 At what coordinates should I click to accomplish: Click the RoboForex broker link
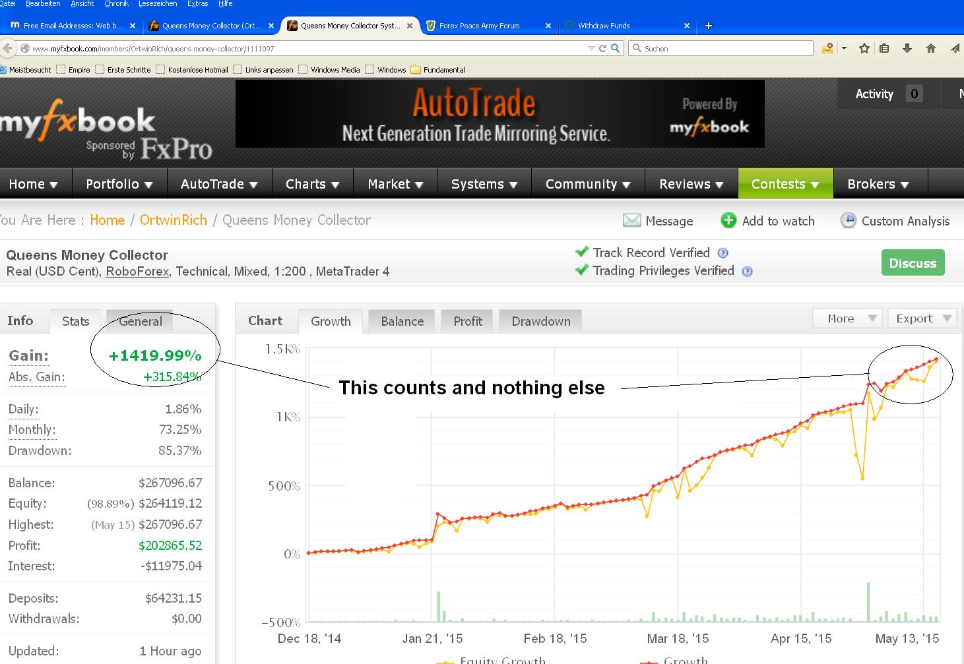pos(137,271)
